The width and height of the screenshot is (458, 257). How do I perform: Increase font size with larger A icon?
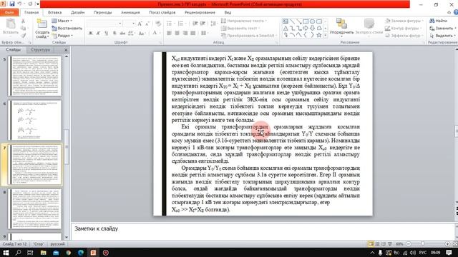tap(140, 24)
